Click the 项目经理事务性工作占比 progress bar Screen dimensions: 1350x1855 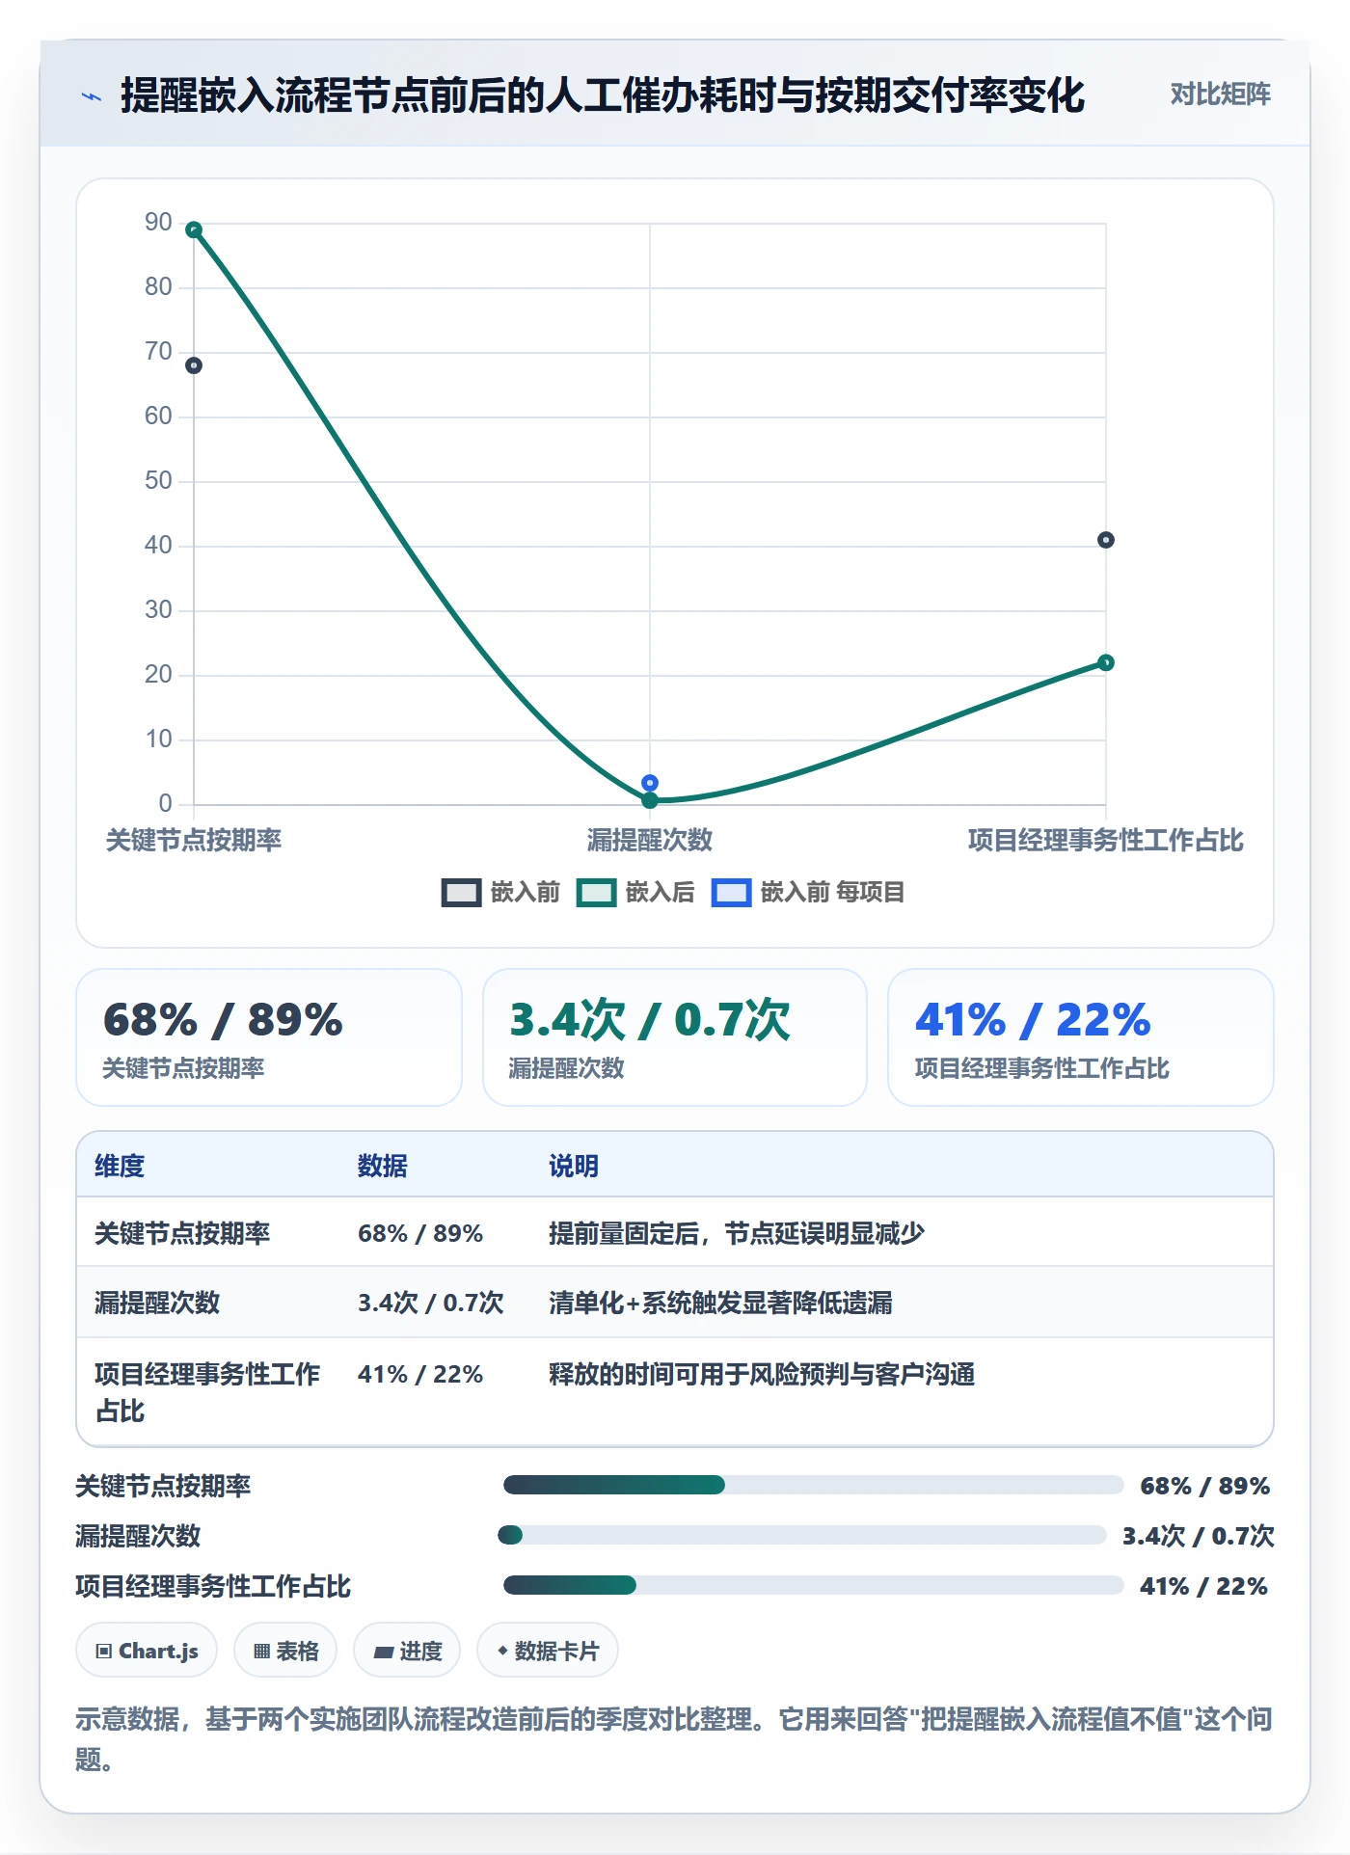813,1585
